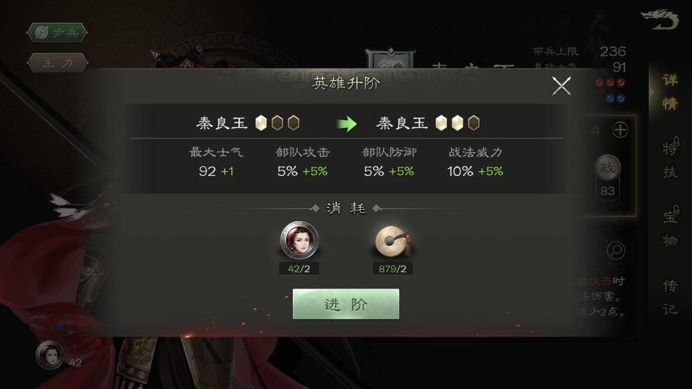Tap the hero portrait fragment icon
This screenshot has height=389, width=692.
click(x=299, y=240)
